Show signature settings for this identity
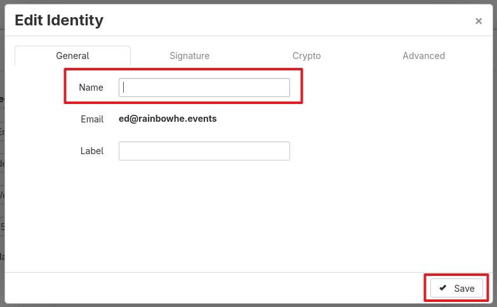Viewport: 497px width, 307px height. point(189,56)
